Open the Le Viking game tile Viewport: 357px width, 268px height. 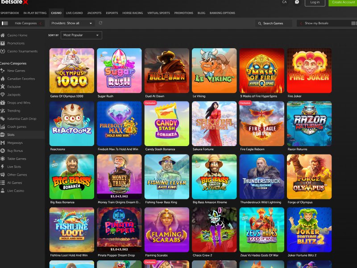(x=214, y=71)
